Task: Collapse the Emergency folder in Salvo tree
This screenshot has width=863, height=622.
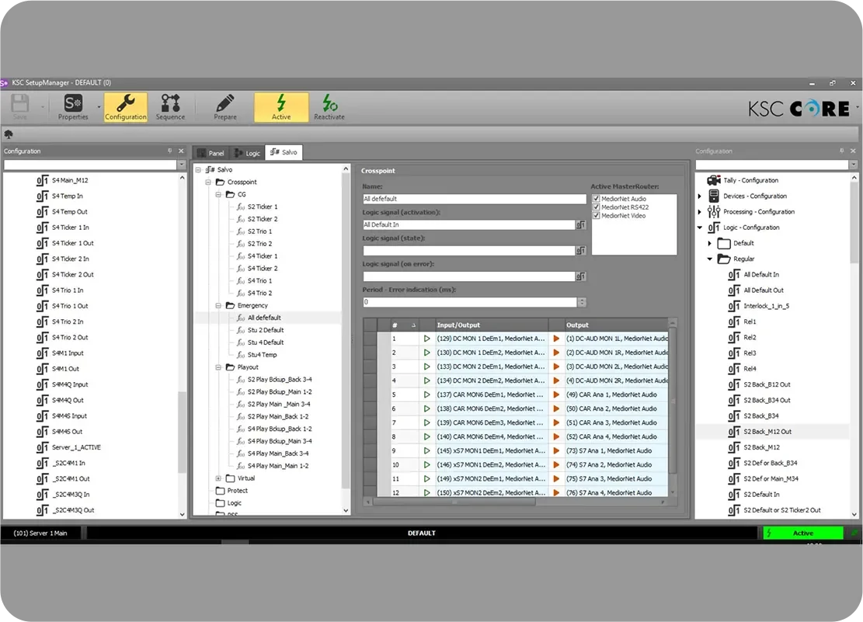Action: 219,306
